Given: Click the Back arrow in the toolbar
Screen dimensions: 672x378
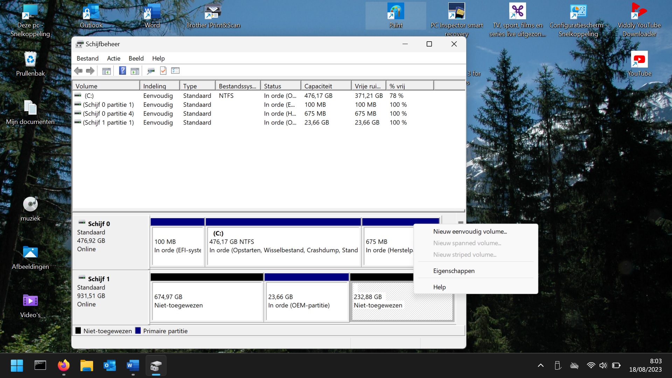Looking at the screenshot, I should coord(78,71).
